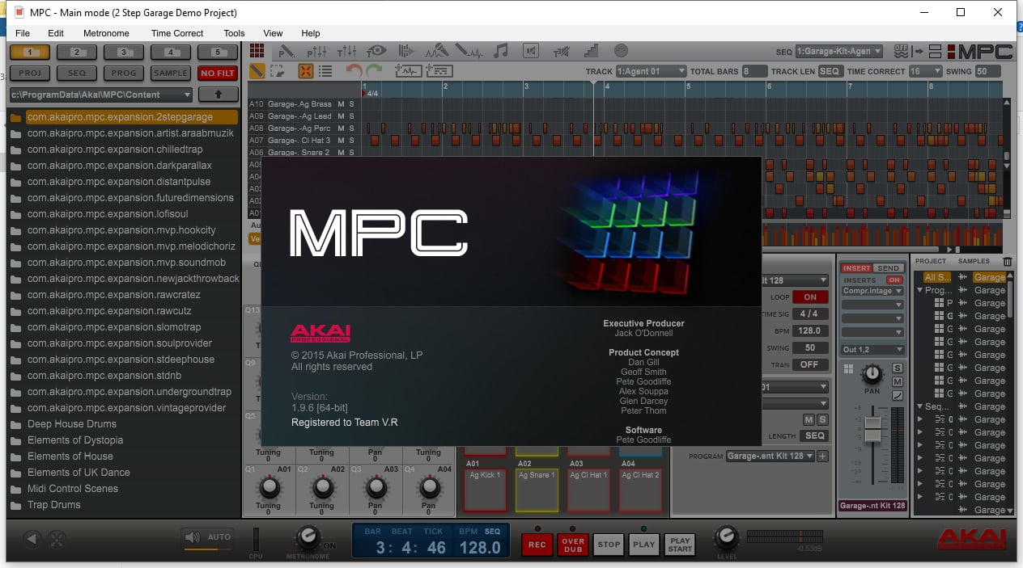The image size is (1023, 568).
Task: Open the Time Correct menu
Action: 177,33
